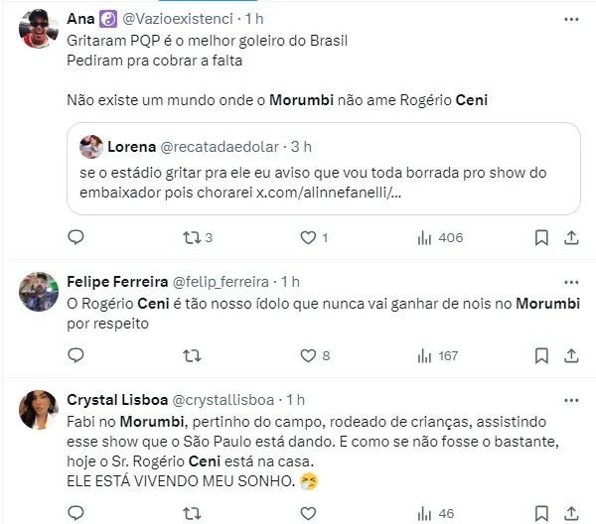Reply to Ana's tweet
The image size is (596, 524).
(x=75, y=237)
